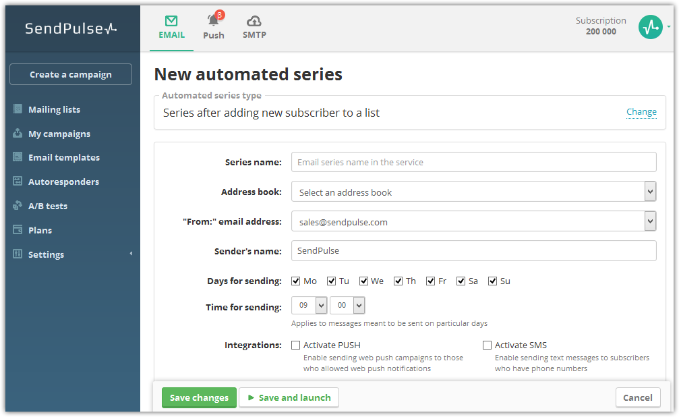Click the Autoresponders sidebar icon
679x417 pixels.
tap(18, 182)
